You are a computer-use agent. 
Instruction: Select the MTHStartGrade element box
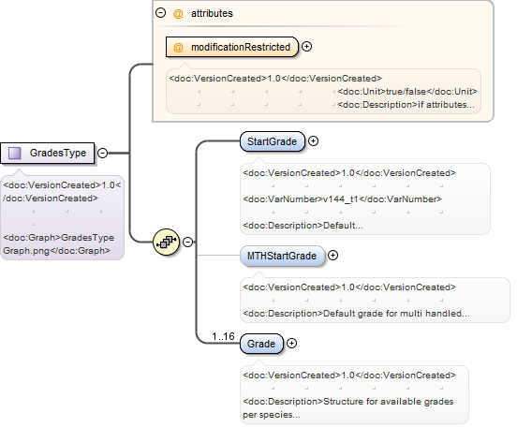[x=282, y=256]
